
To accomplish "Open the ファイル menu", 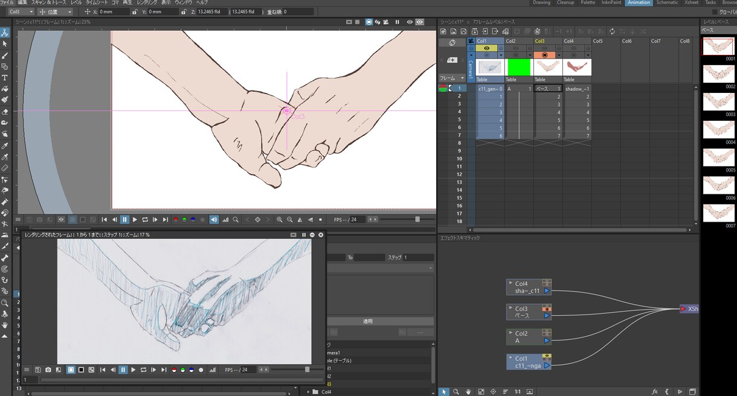I will [x=7, y=3].
